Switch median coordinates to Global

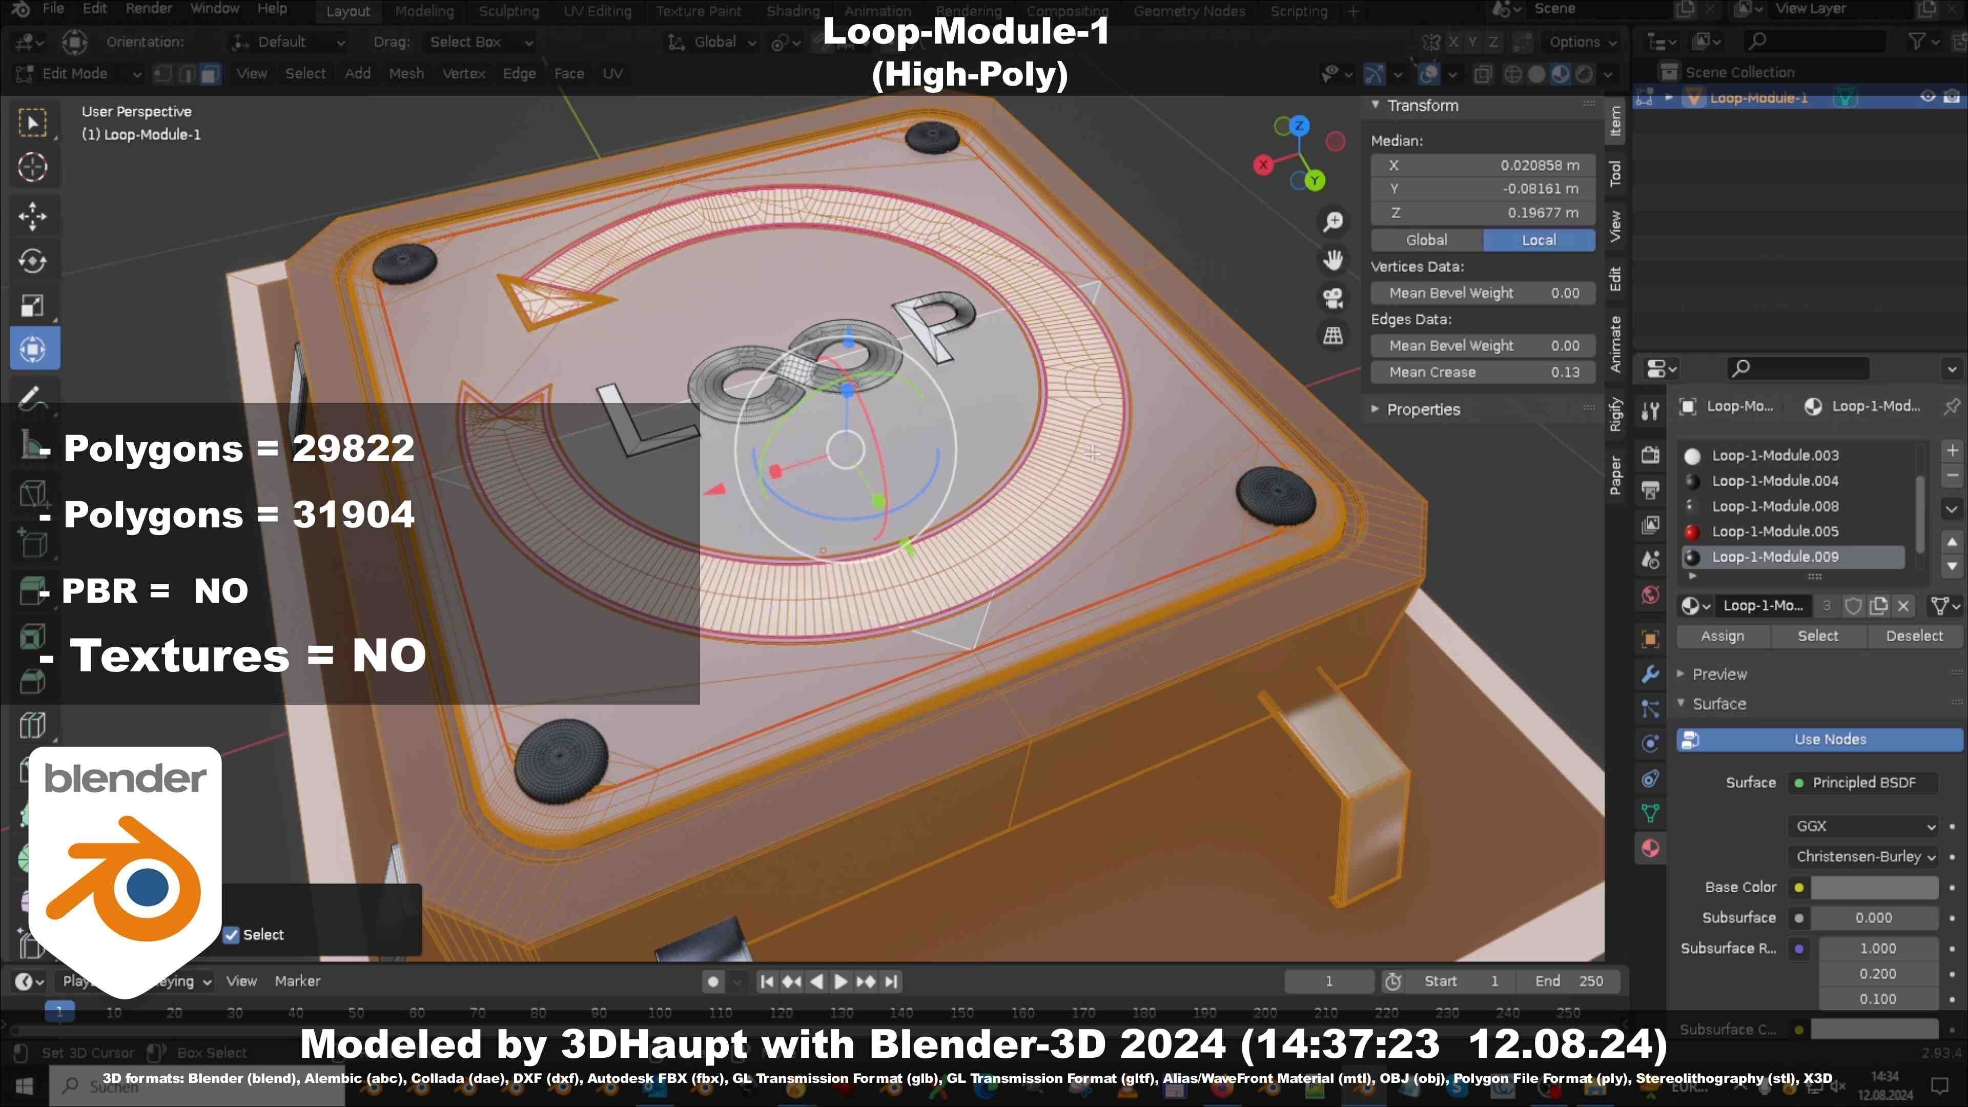click(x=1426, y=240)
